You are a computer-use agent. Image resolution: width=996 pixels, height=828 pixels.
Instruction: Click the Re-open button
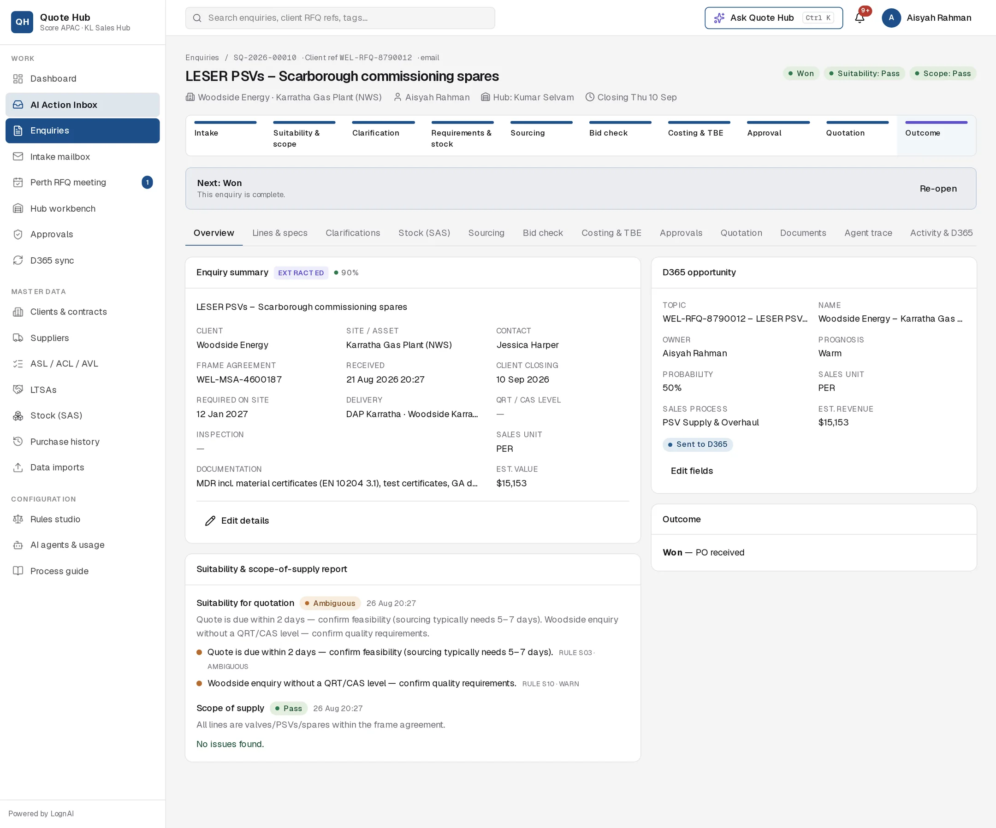(x=938, y=189)
